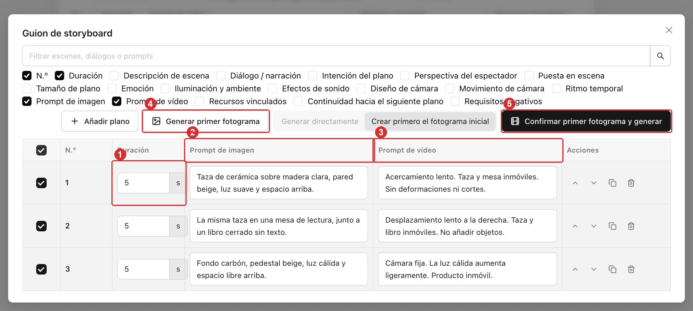Delete shot 3 with trash icon
This screenshot has height=311, width=693.
631,269
